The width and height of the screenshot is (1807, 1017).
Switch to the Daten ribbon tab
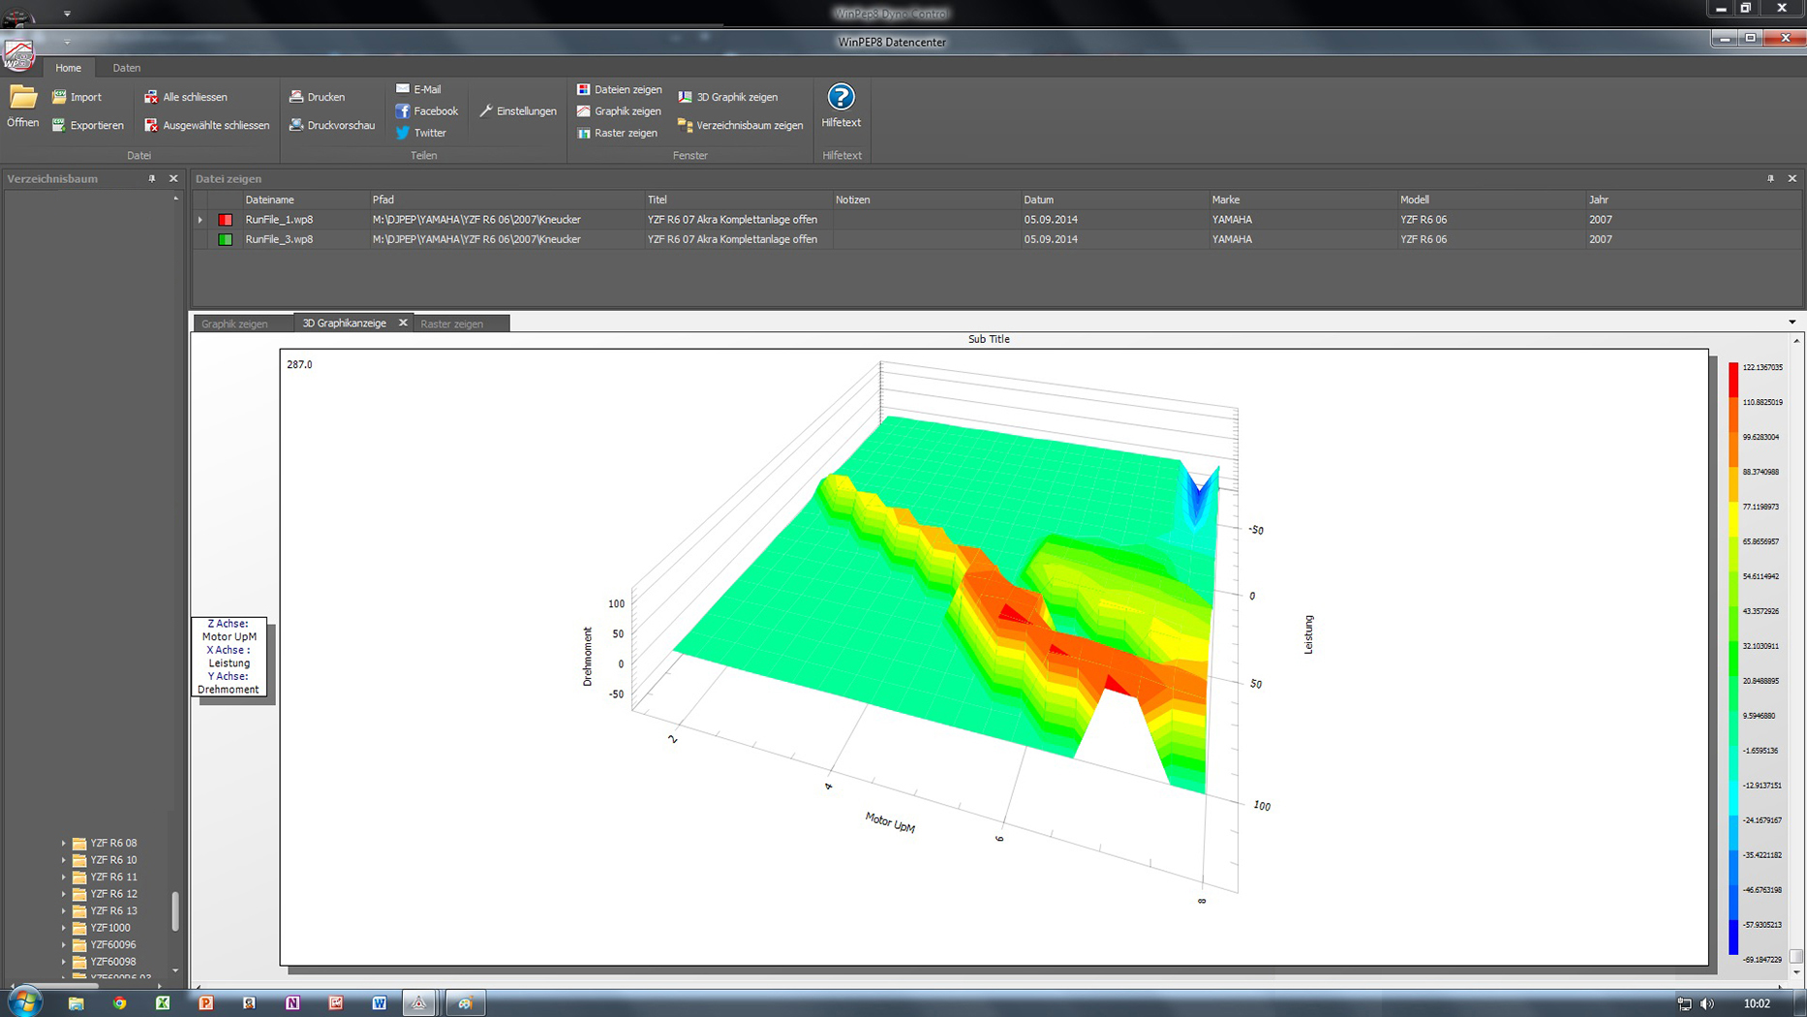click(126, 68)
